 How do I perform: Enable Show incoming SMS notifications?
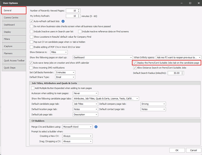(x=32, y=68)
